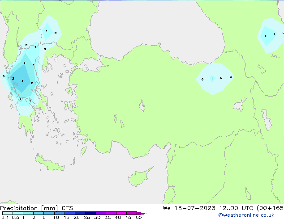Click the 0.5–1 mm legend color swatch
Image resolution: width=284 pixels, height=219 pixels.
pos(18,213)
